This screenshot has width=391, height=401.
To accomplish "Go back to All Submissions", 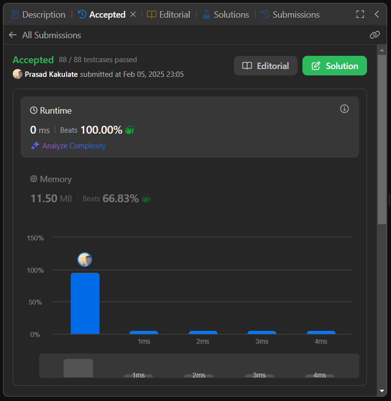I will pyautogui.click(x=51, y=35).
